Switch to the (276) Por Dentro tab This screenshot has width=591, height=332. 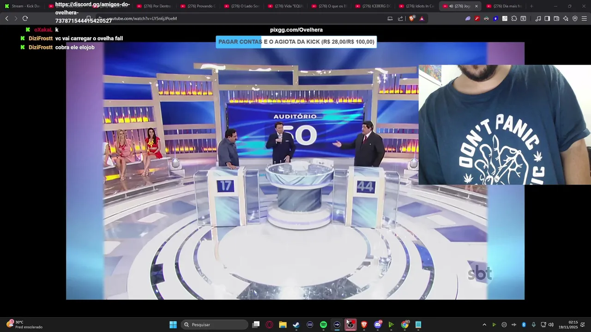pos(154,6)
